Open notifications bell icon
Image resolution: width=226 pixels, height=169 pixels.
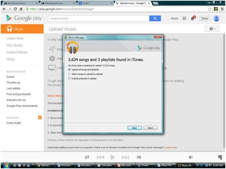(x=193, y=18)
